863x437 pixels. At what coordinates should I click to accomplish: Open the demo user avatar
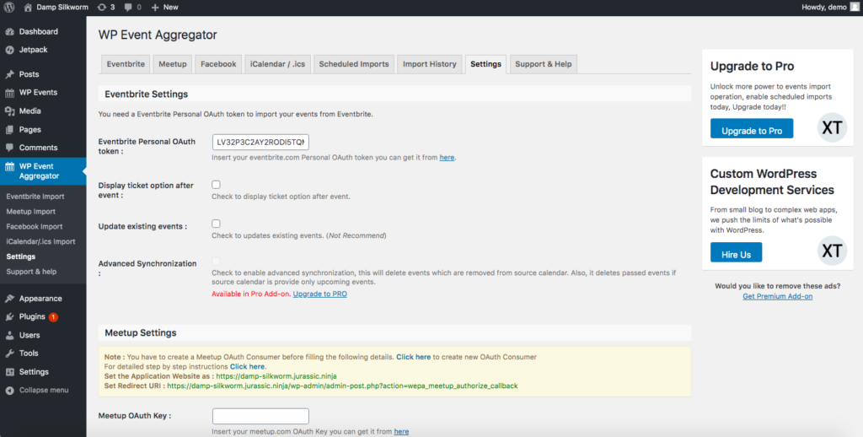pos(855,7)
